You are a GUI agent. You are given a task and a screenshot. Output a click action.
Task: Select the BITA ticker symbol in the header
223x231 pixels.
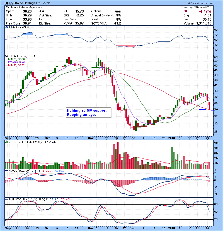coord(9,3)
